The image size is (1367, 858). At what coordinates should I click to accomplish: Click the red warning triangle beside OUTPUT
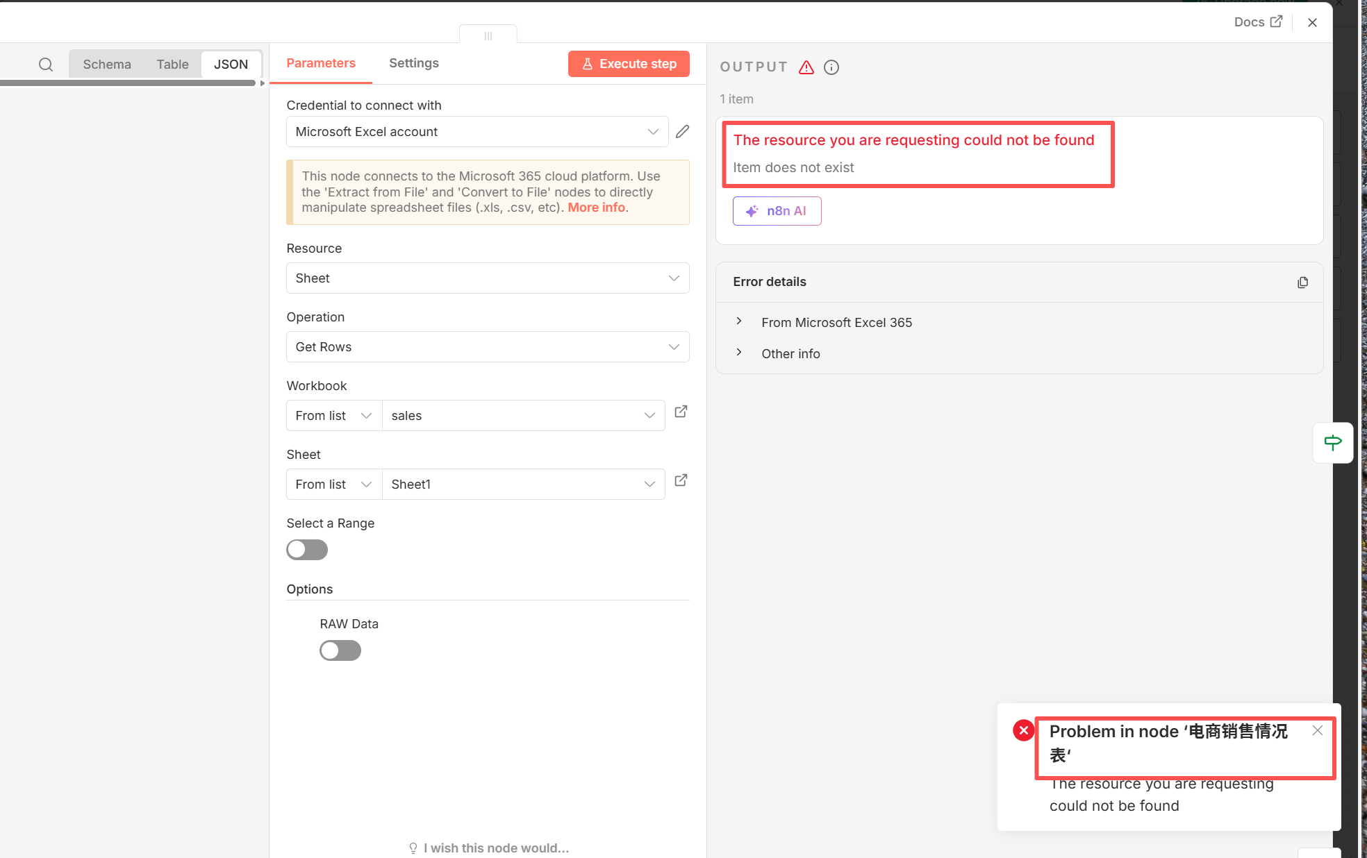click(x=806, y=67)
